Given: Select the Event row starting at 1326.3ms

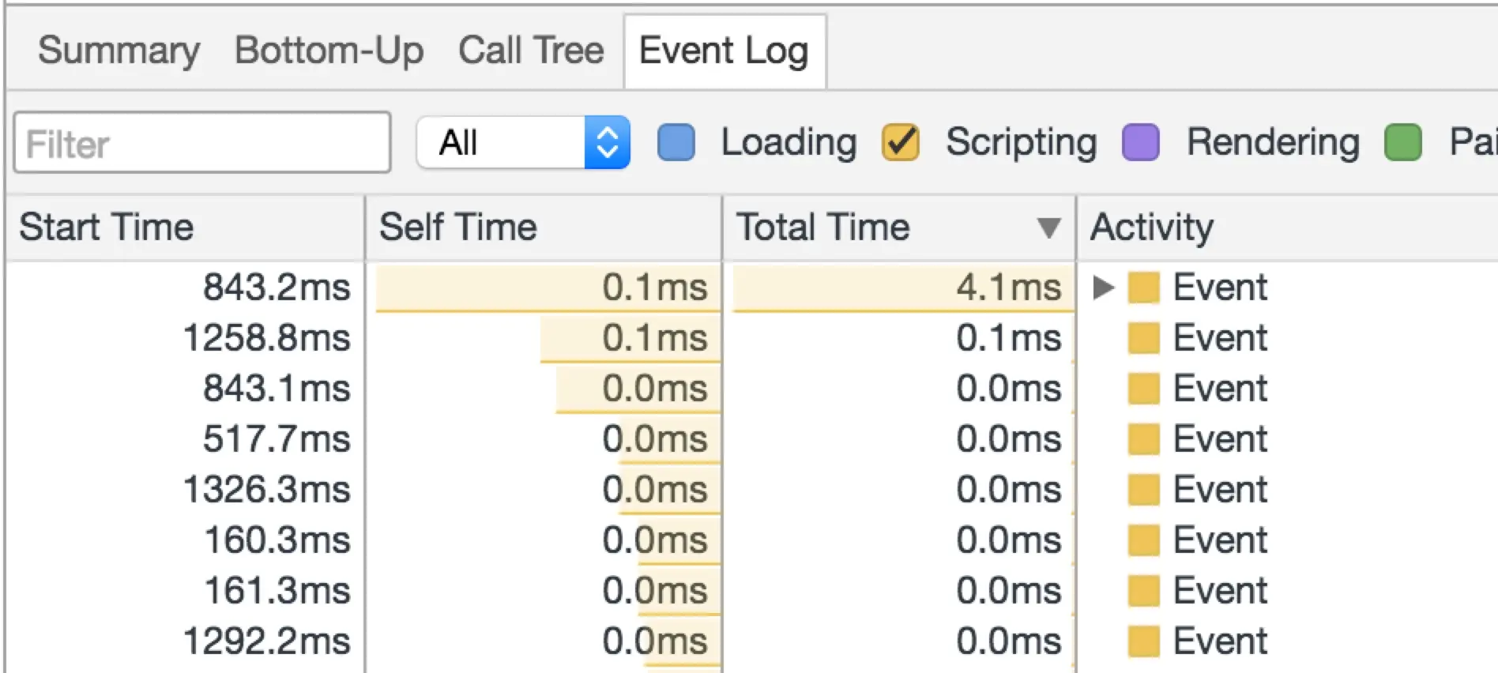Looking at the screenshot, I should [1220, 490].
